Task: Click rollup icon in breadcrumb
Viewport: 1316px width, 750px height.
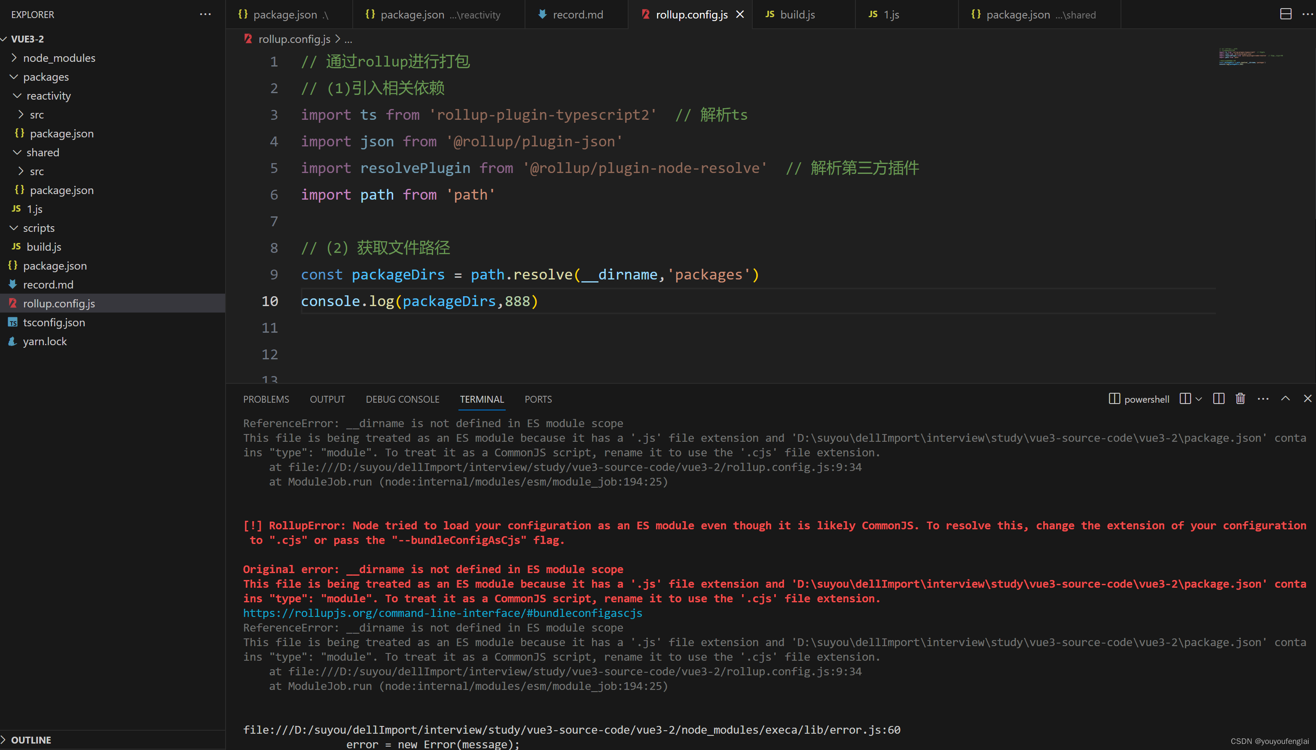Action: coord(248,39)
